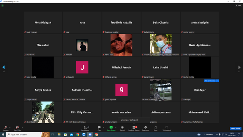The width and height of the screenshot is (243, 137).
Task: Click Ask to Unmute on Rian fajar
Action: tap(210, 81)
